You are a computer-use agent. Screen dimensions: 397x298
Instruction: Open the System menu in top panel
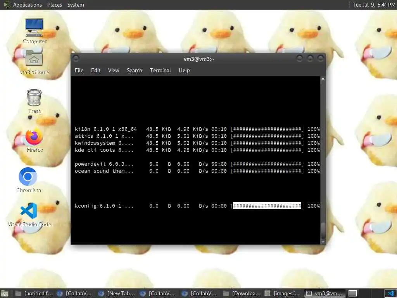[x=76, y=5]
